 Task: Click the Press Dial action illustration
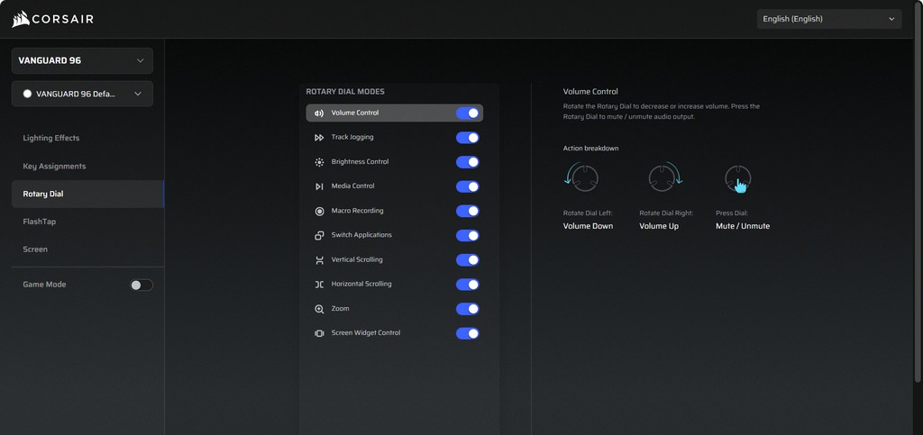click(738, 180)
